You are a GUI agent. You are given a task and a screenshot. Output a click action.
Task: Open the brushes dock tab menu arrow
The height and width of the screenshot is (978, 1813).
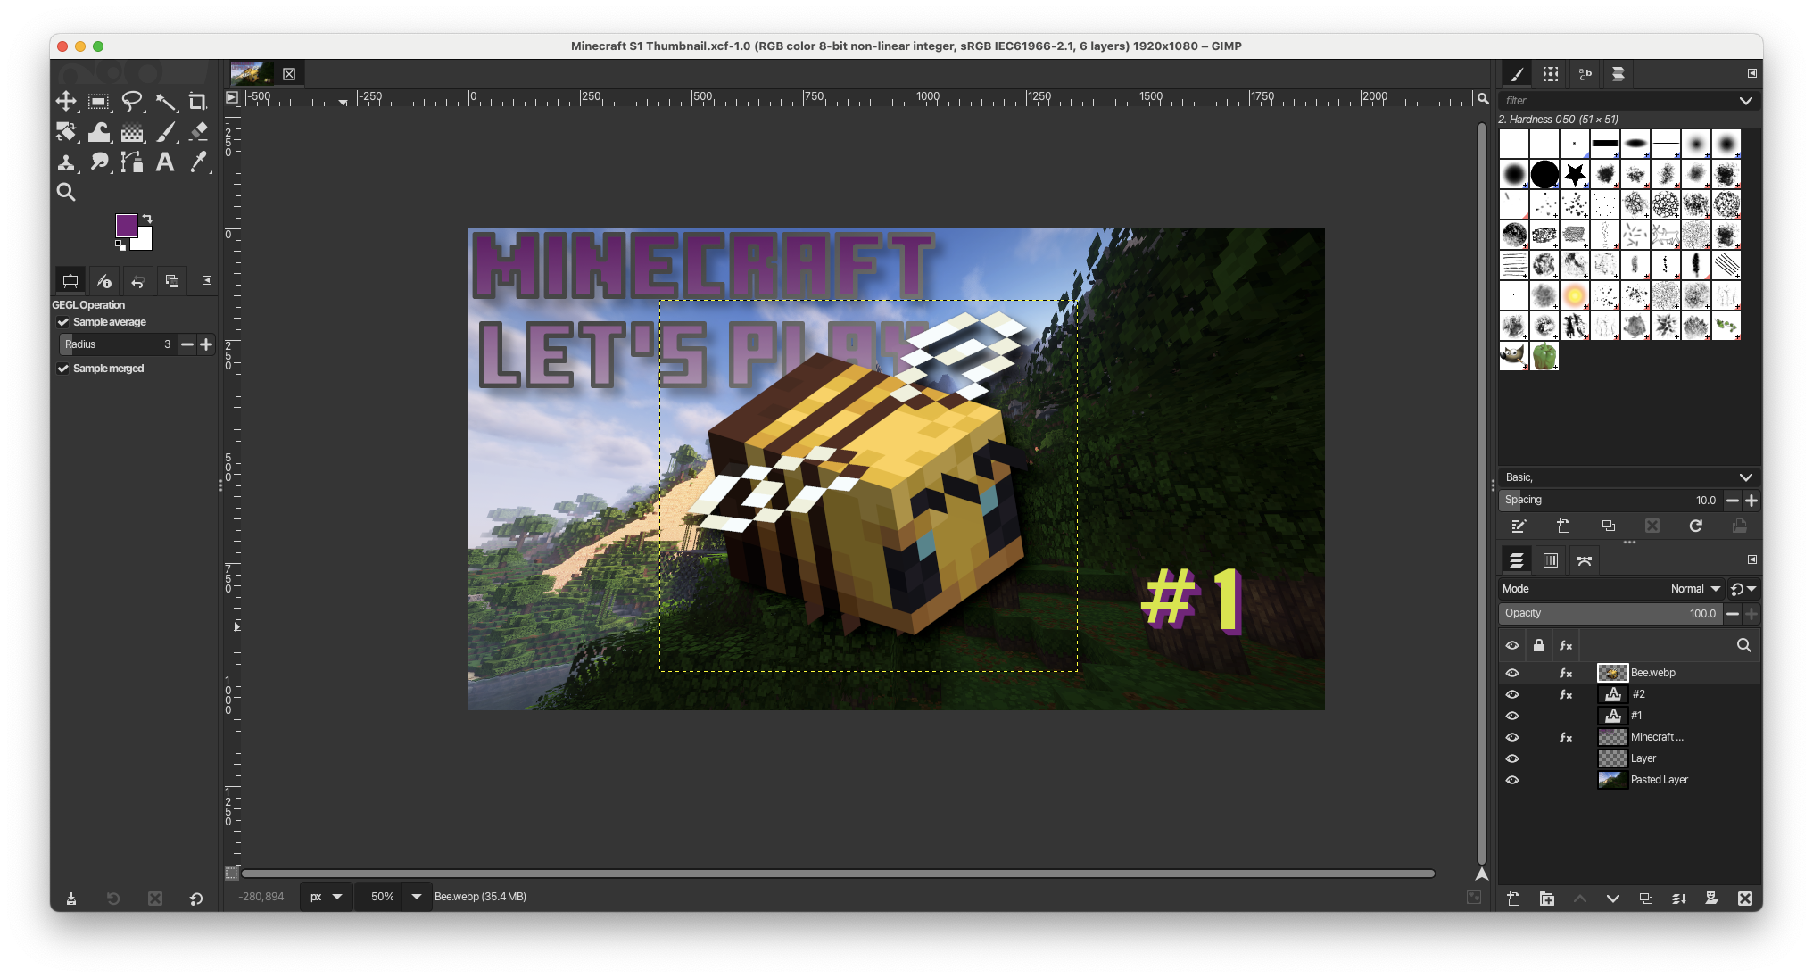pos(1751,73)
